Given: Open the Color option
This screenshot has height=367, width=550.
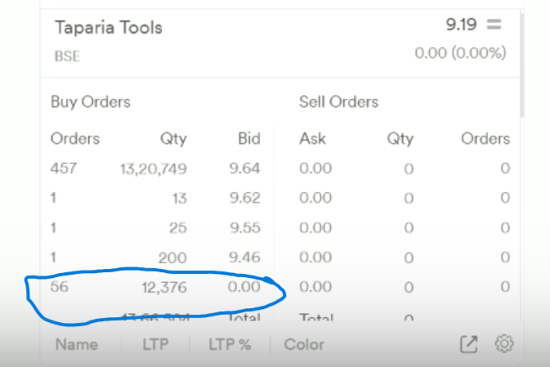Looking at the screenshot, I should [x=304, y=345].
